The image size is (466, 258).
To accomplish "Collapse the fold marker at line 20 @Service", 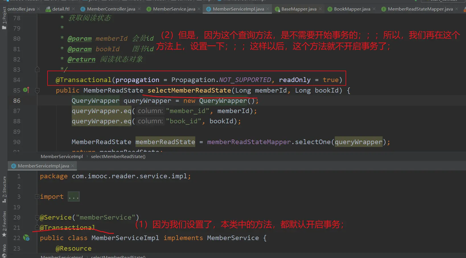I will (x=37, y=218).
